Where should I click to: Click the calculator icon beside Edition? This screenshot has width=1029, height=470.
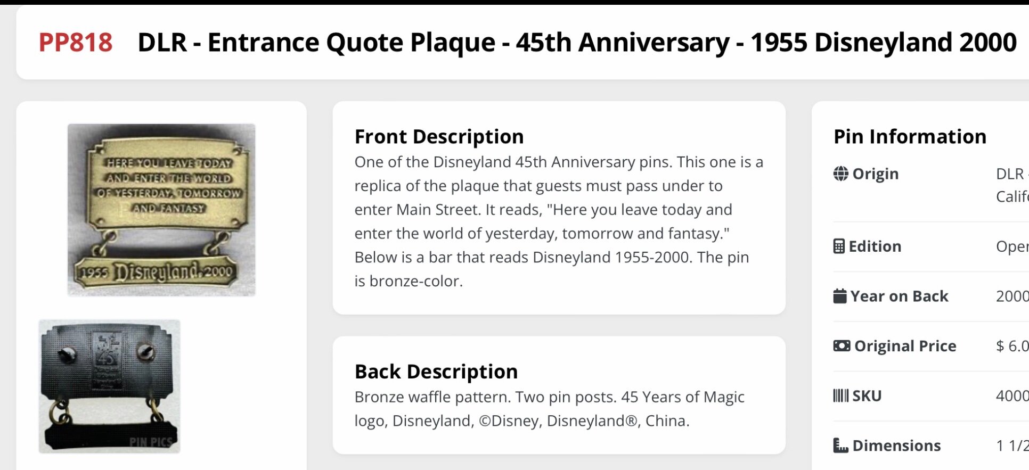point(839,246)
